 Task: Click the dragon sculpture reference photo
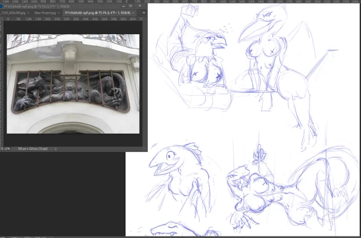(73, 84)
